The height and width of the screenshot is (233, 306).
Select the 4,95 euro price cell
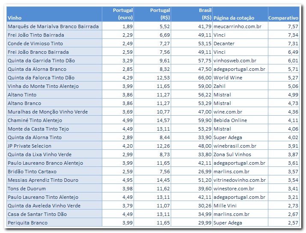point(118,180)
